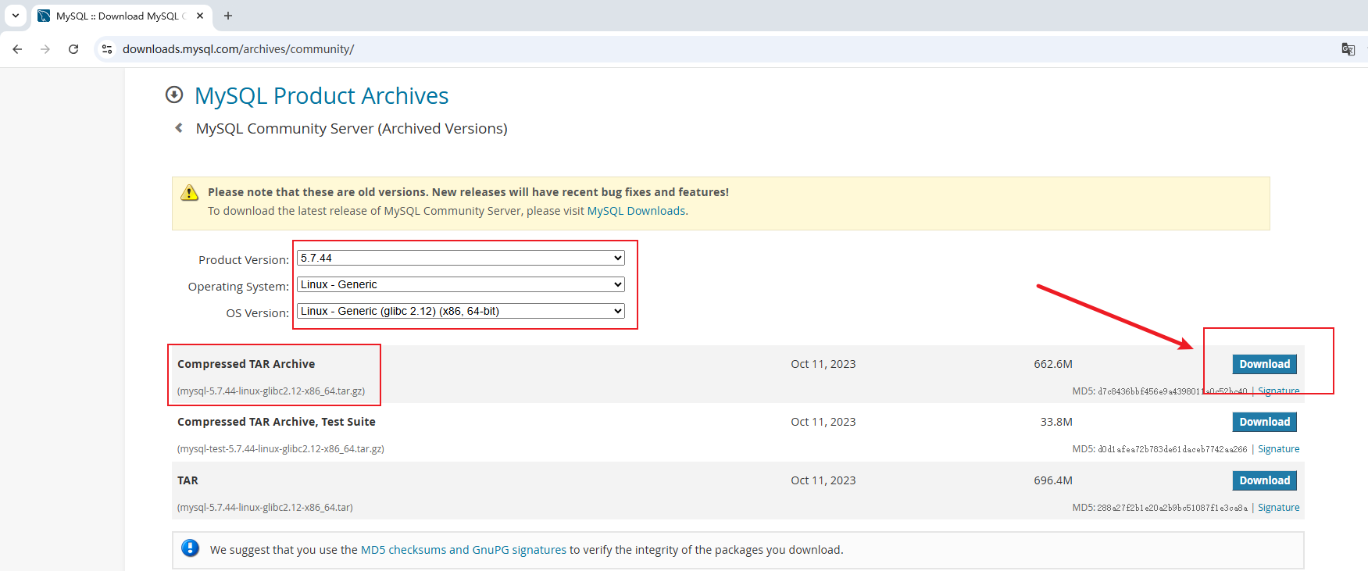The height and width of the screenshot is (571, 1368).
Task: Click the MD5 hash of Test Suite row
Action: [x=1172, y=449]
